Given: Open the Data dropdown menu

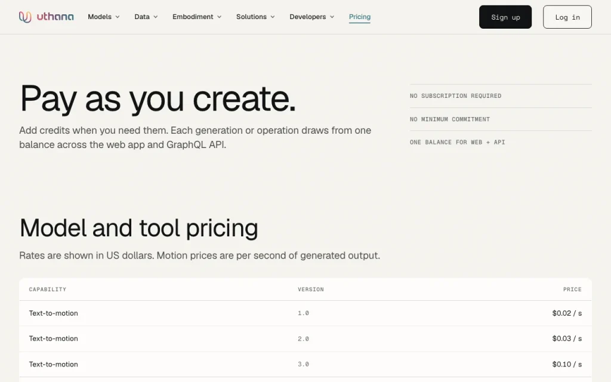Looking at the screenshot, I should [x=146, y=17].
